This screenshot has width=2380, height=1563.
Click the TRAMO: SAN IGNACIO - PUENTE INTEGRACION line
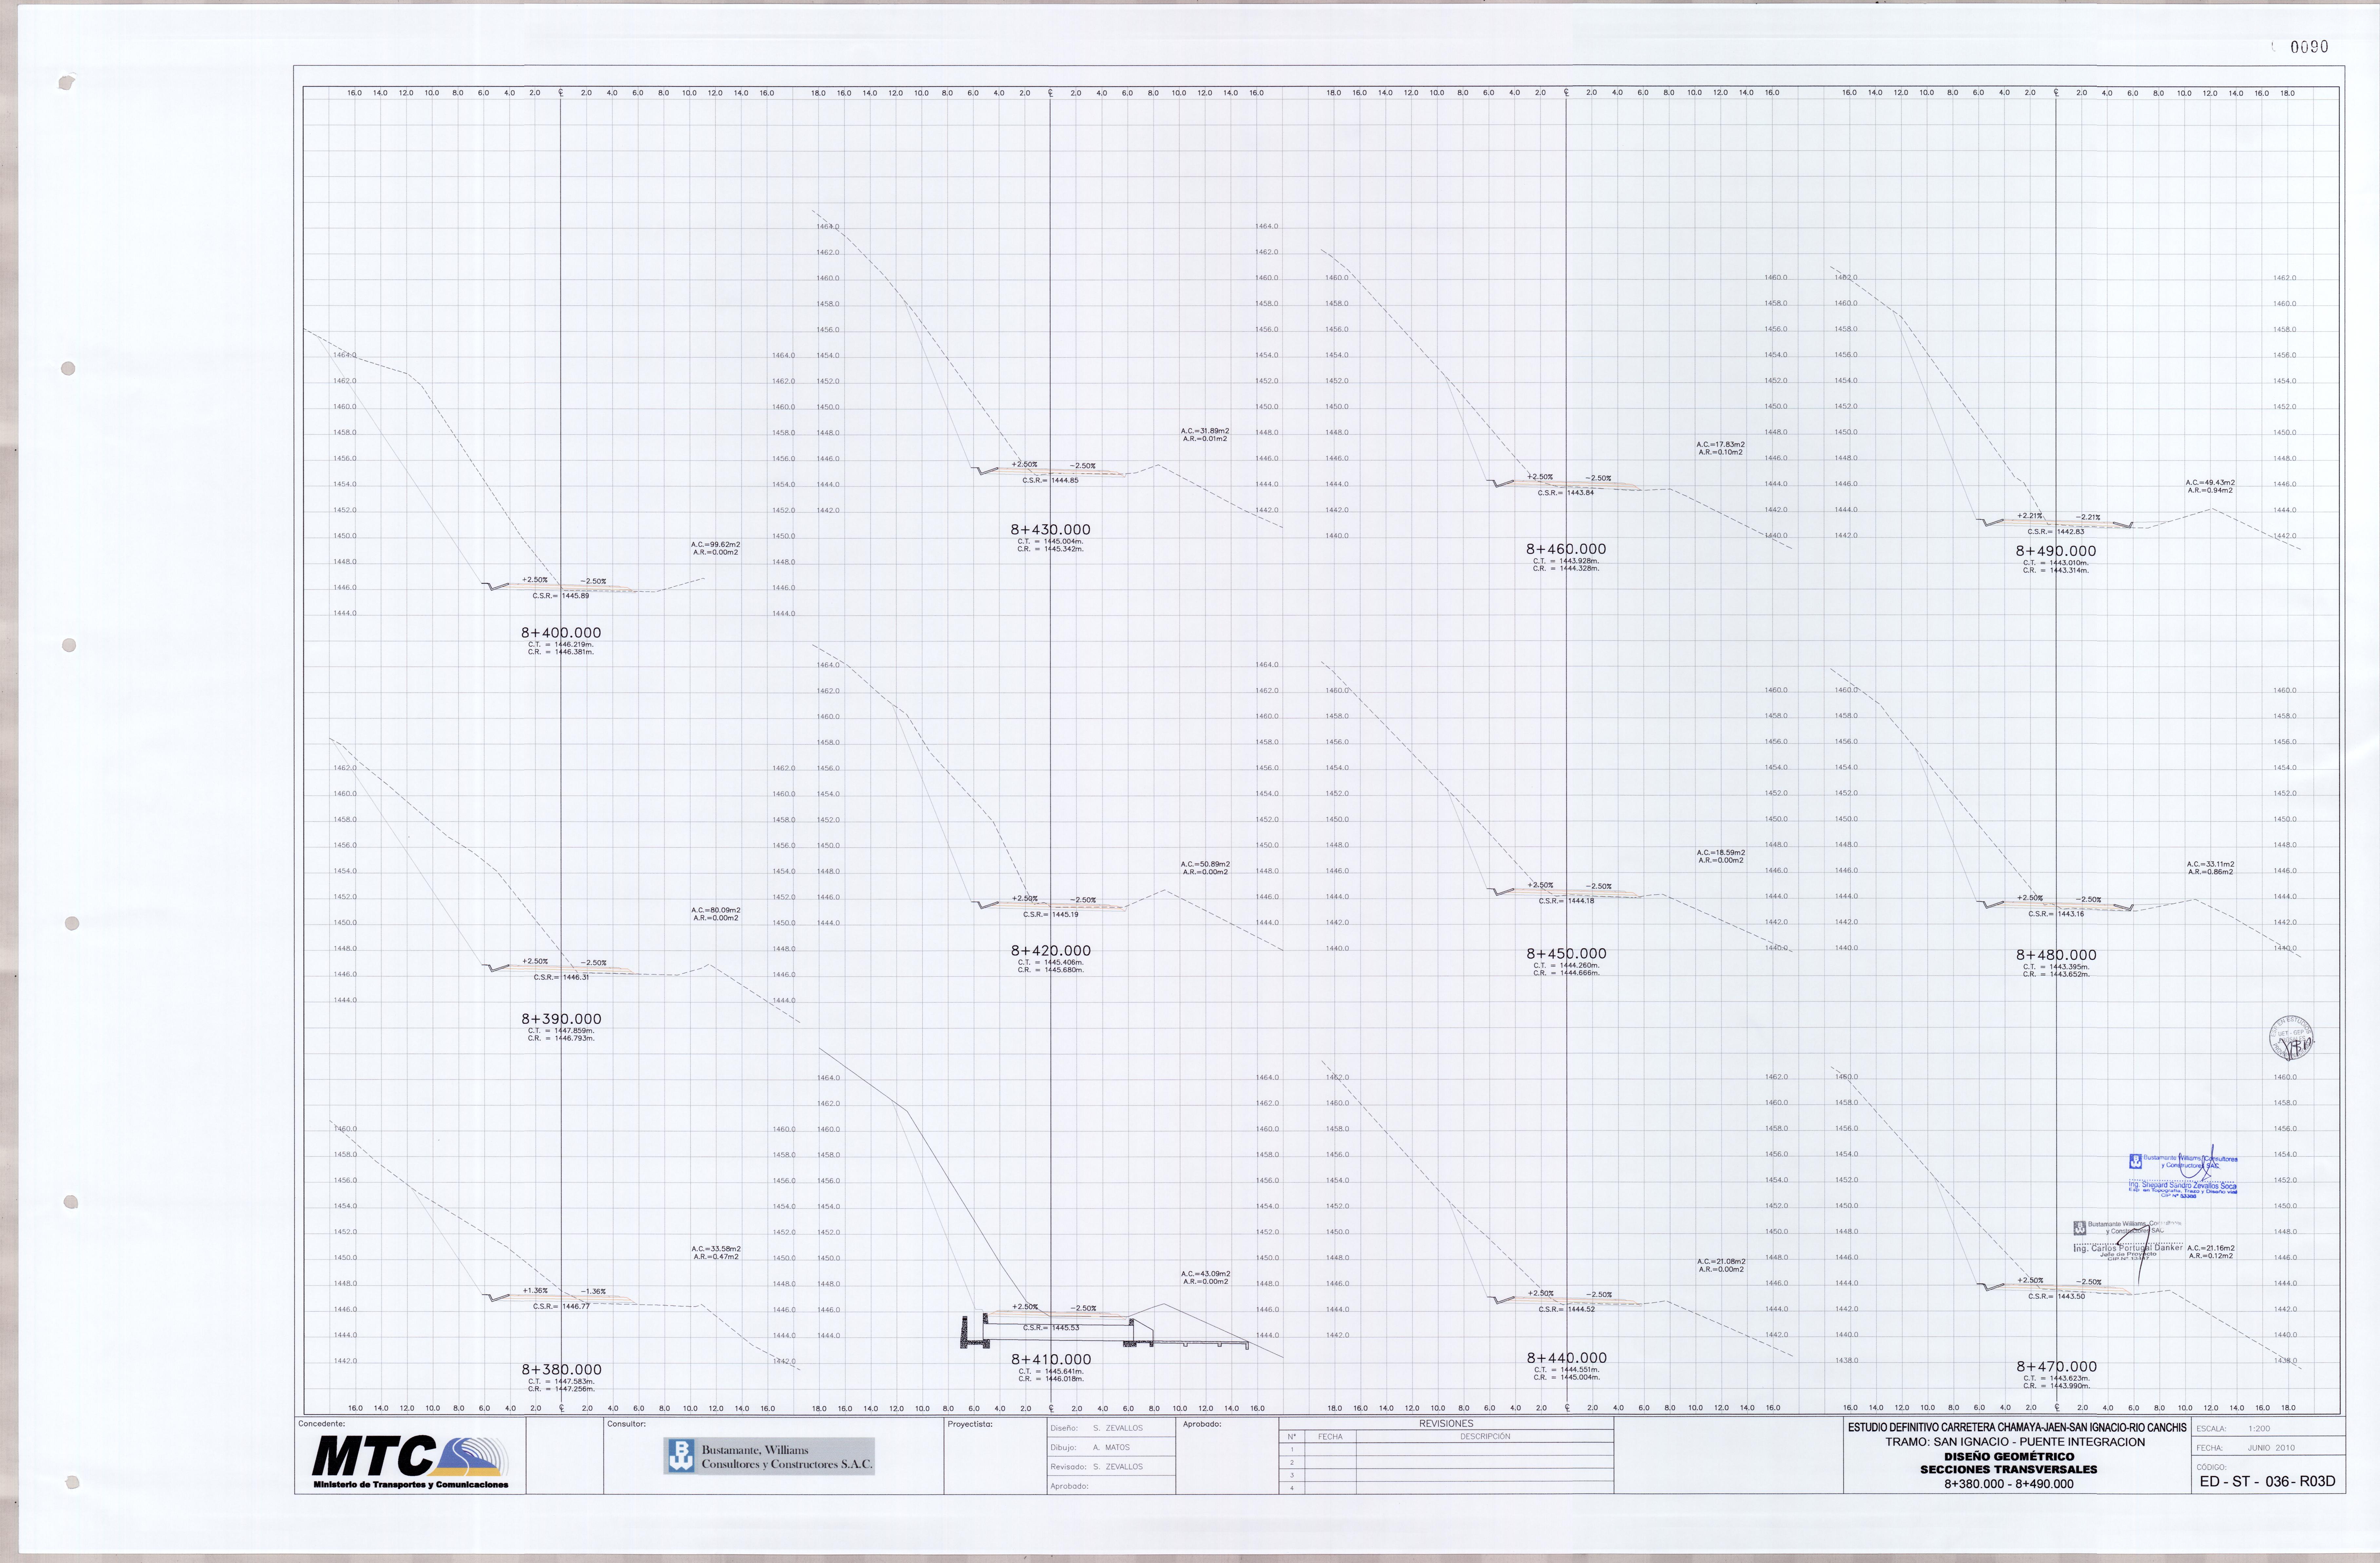coord(2015,1442)
